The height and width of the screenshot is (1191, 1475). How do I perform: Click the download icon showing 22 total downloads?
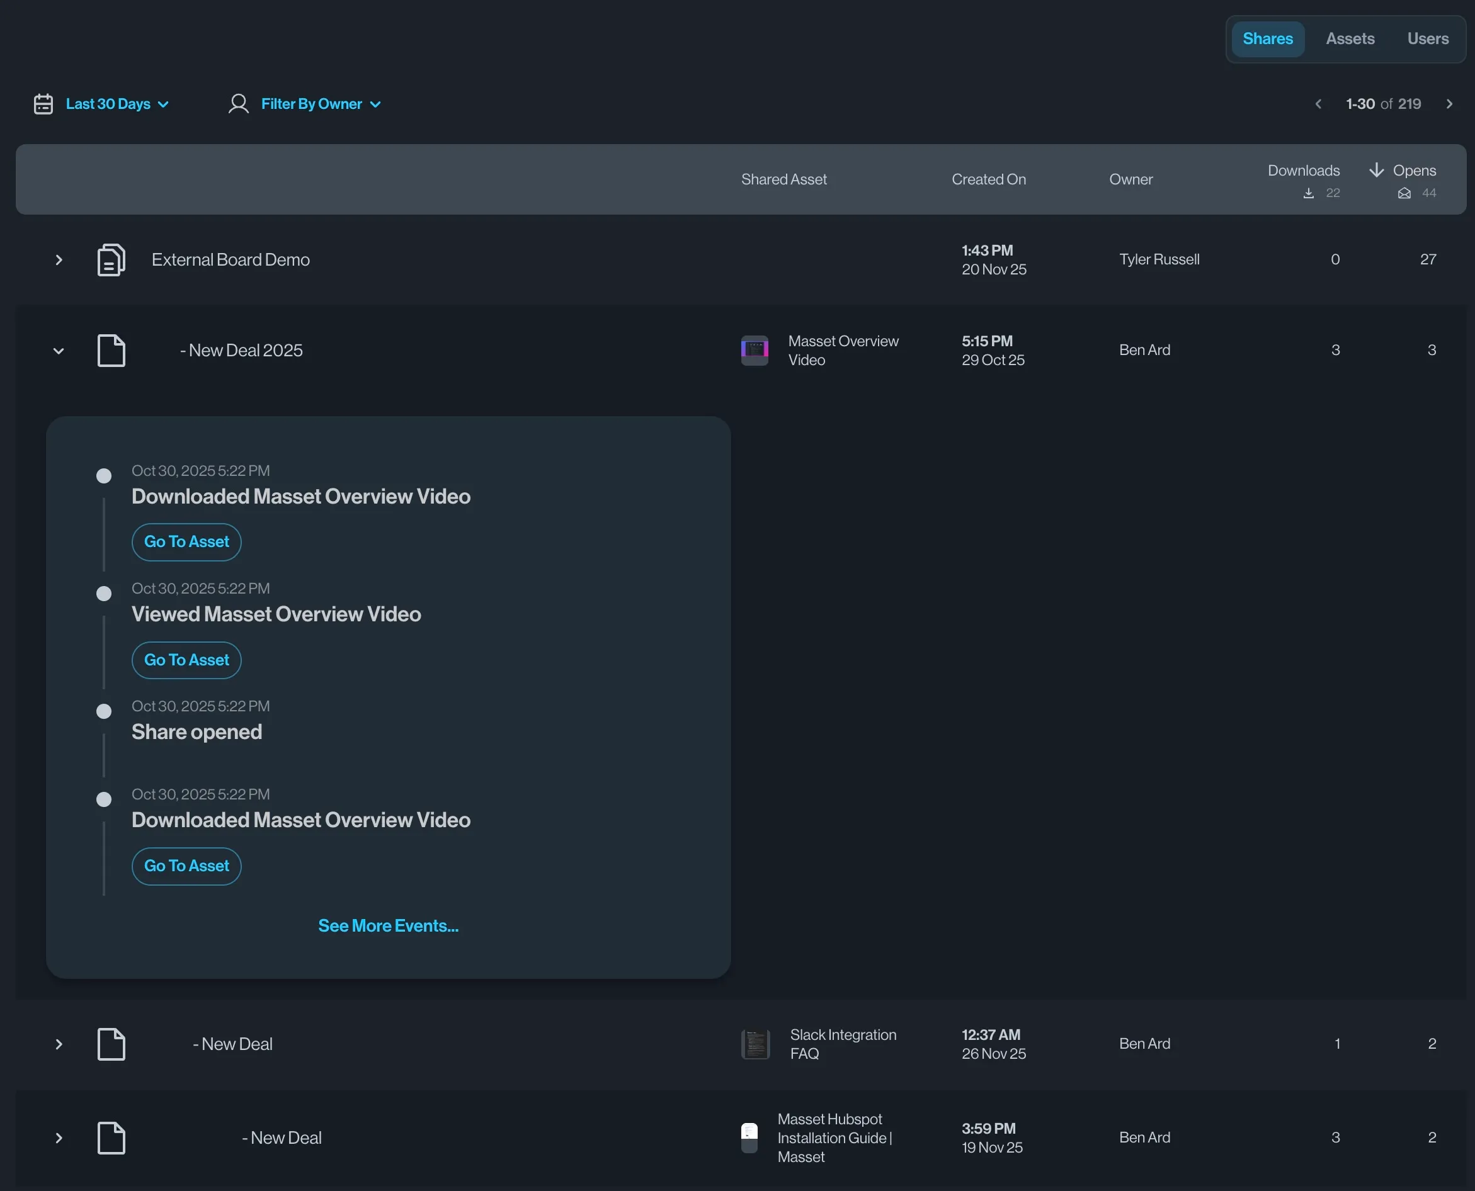(x=1308, y=193)
